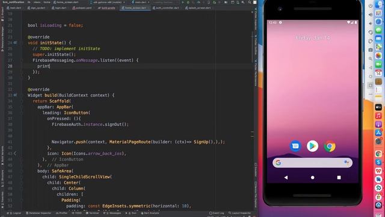Click FirebaseMessaging on line 27
This screenshot has width=385, height=217.
(x=53, y=60)
